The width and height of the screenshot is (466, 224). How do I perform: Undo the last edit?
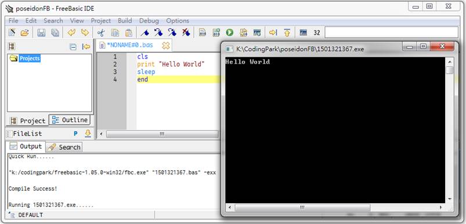tap(71, 32)
